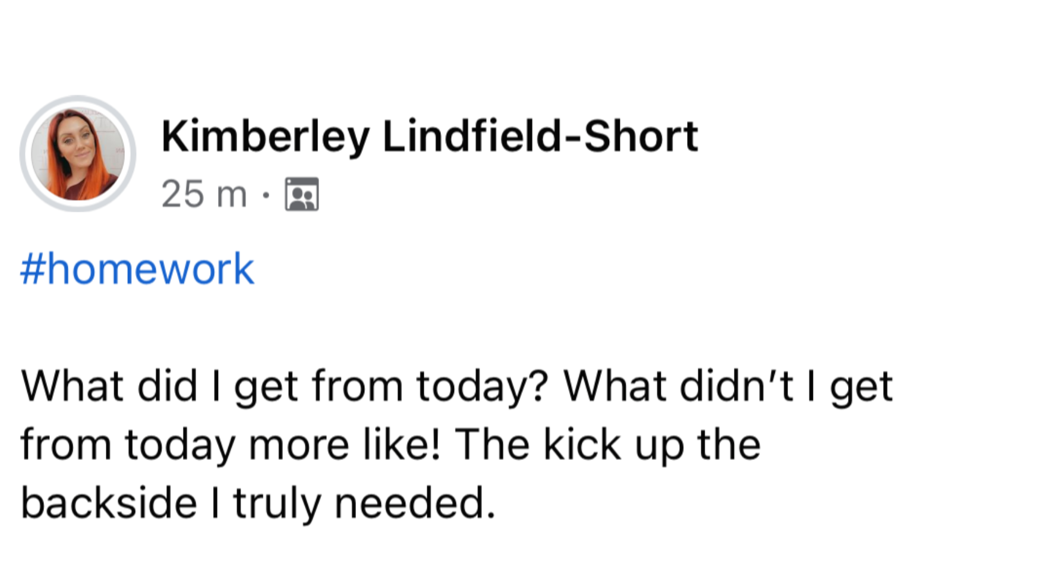Click the word 'Kimberley' in the header
Screen dimensions: 1037x583
[x=265, y=137]
